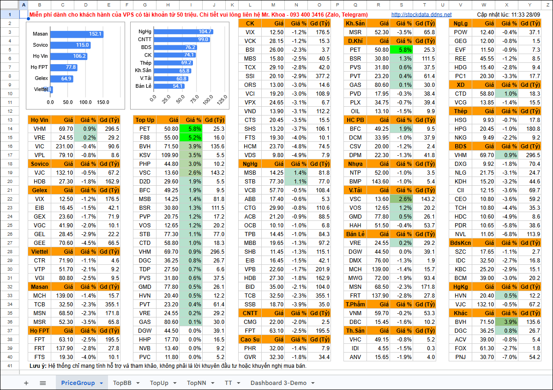
Task: Select column M header
Action: coord(273,5)
